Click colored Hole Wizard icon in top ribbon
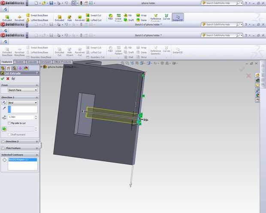This screenshot has width=266, height=213. 70,18
